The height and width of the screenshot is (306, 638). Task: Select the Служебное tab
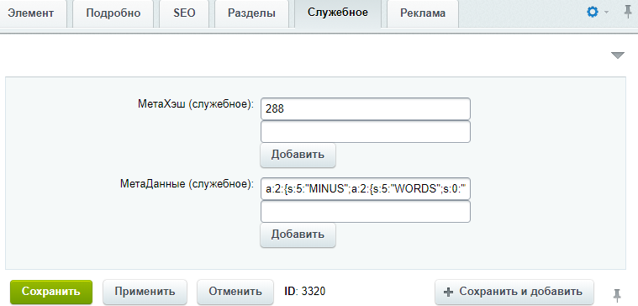click(338, 13)
